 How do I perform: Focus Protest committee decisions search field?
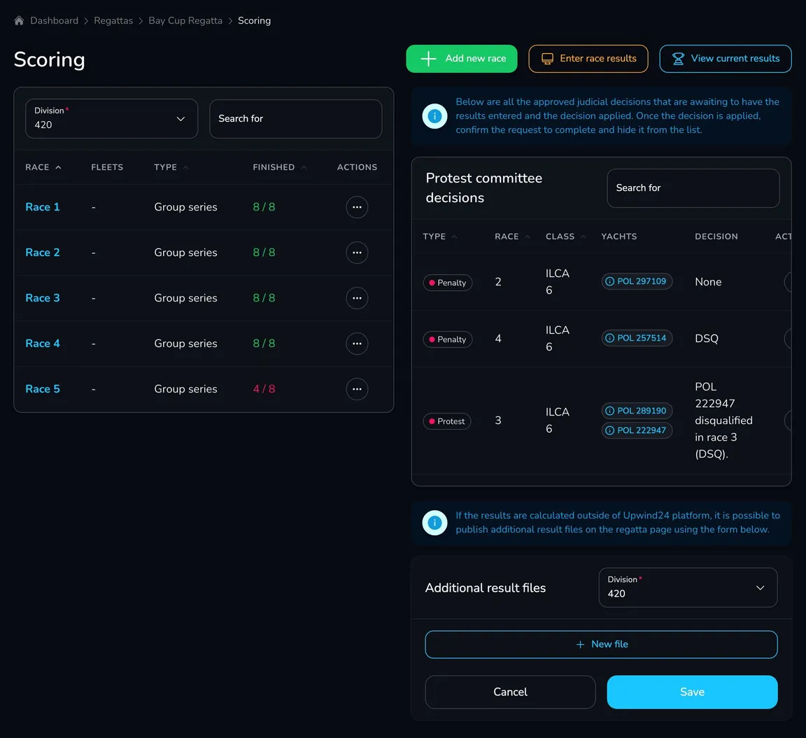point(693,188)
